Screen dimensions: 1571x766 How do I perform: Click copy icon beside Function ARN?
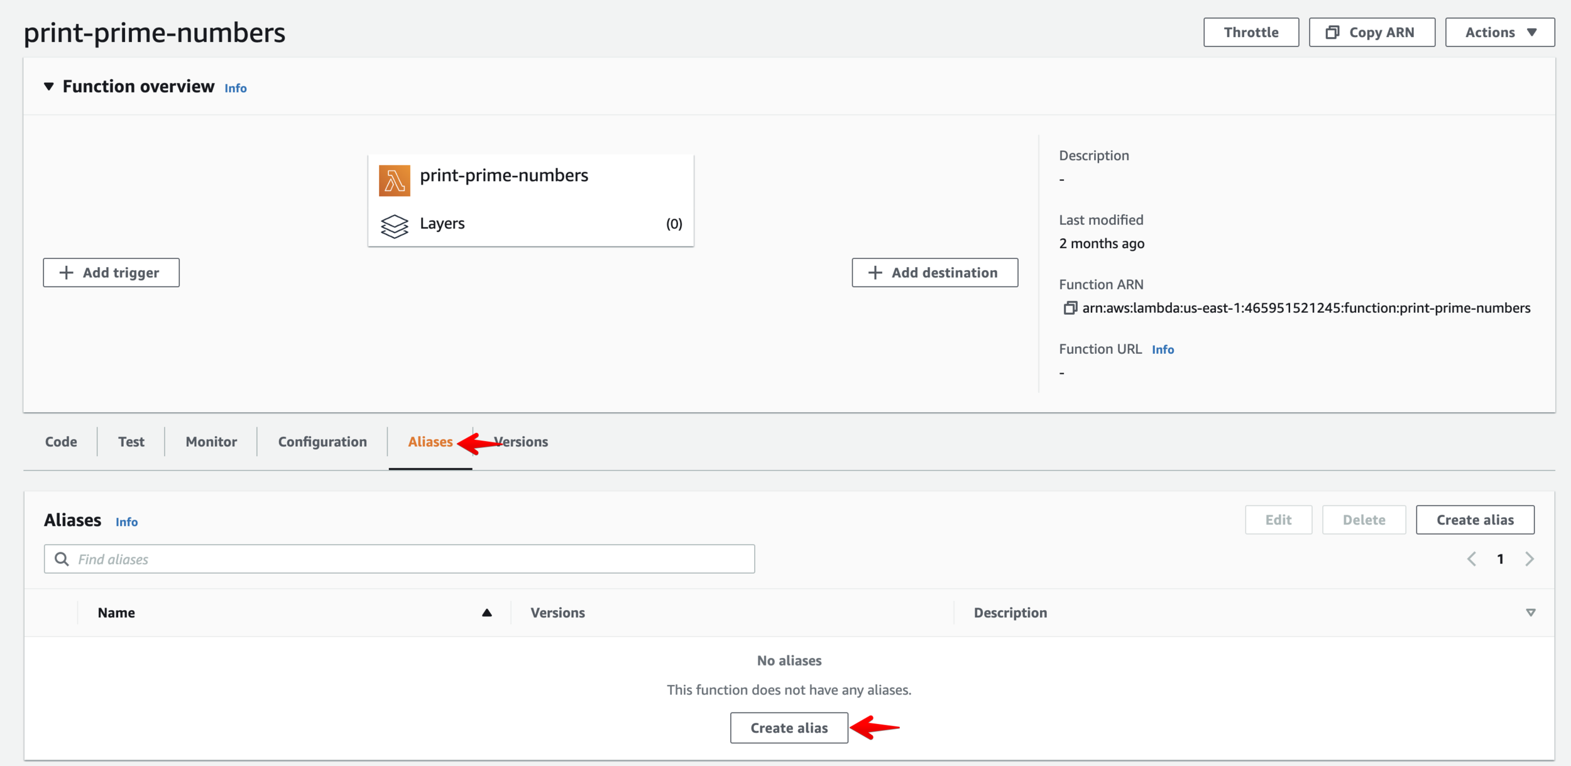tap(1070, 308)
